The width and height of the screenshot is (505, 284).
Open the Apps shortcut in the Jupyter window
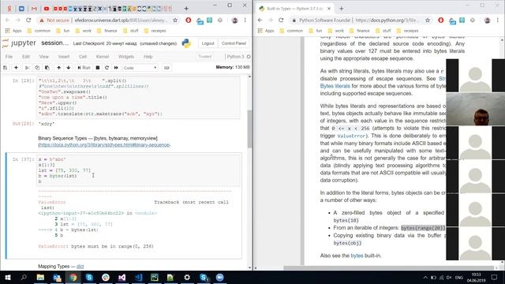click(13, 31)
